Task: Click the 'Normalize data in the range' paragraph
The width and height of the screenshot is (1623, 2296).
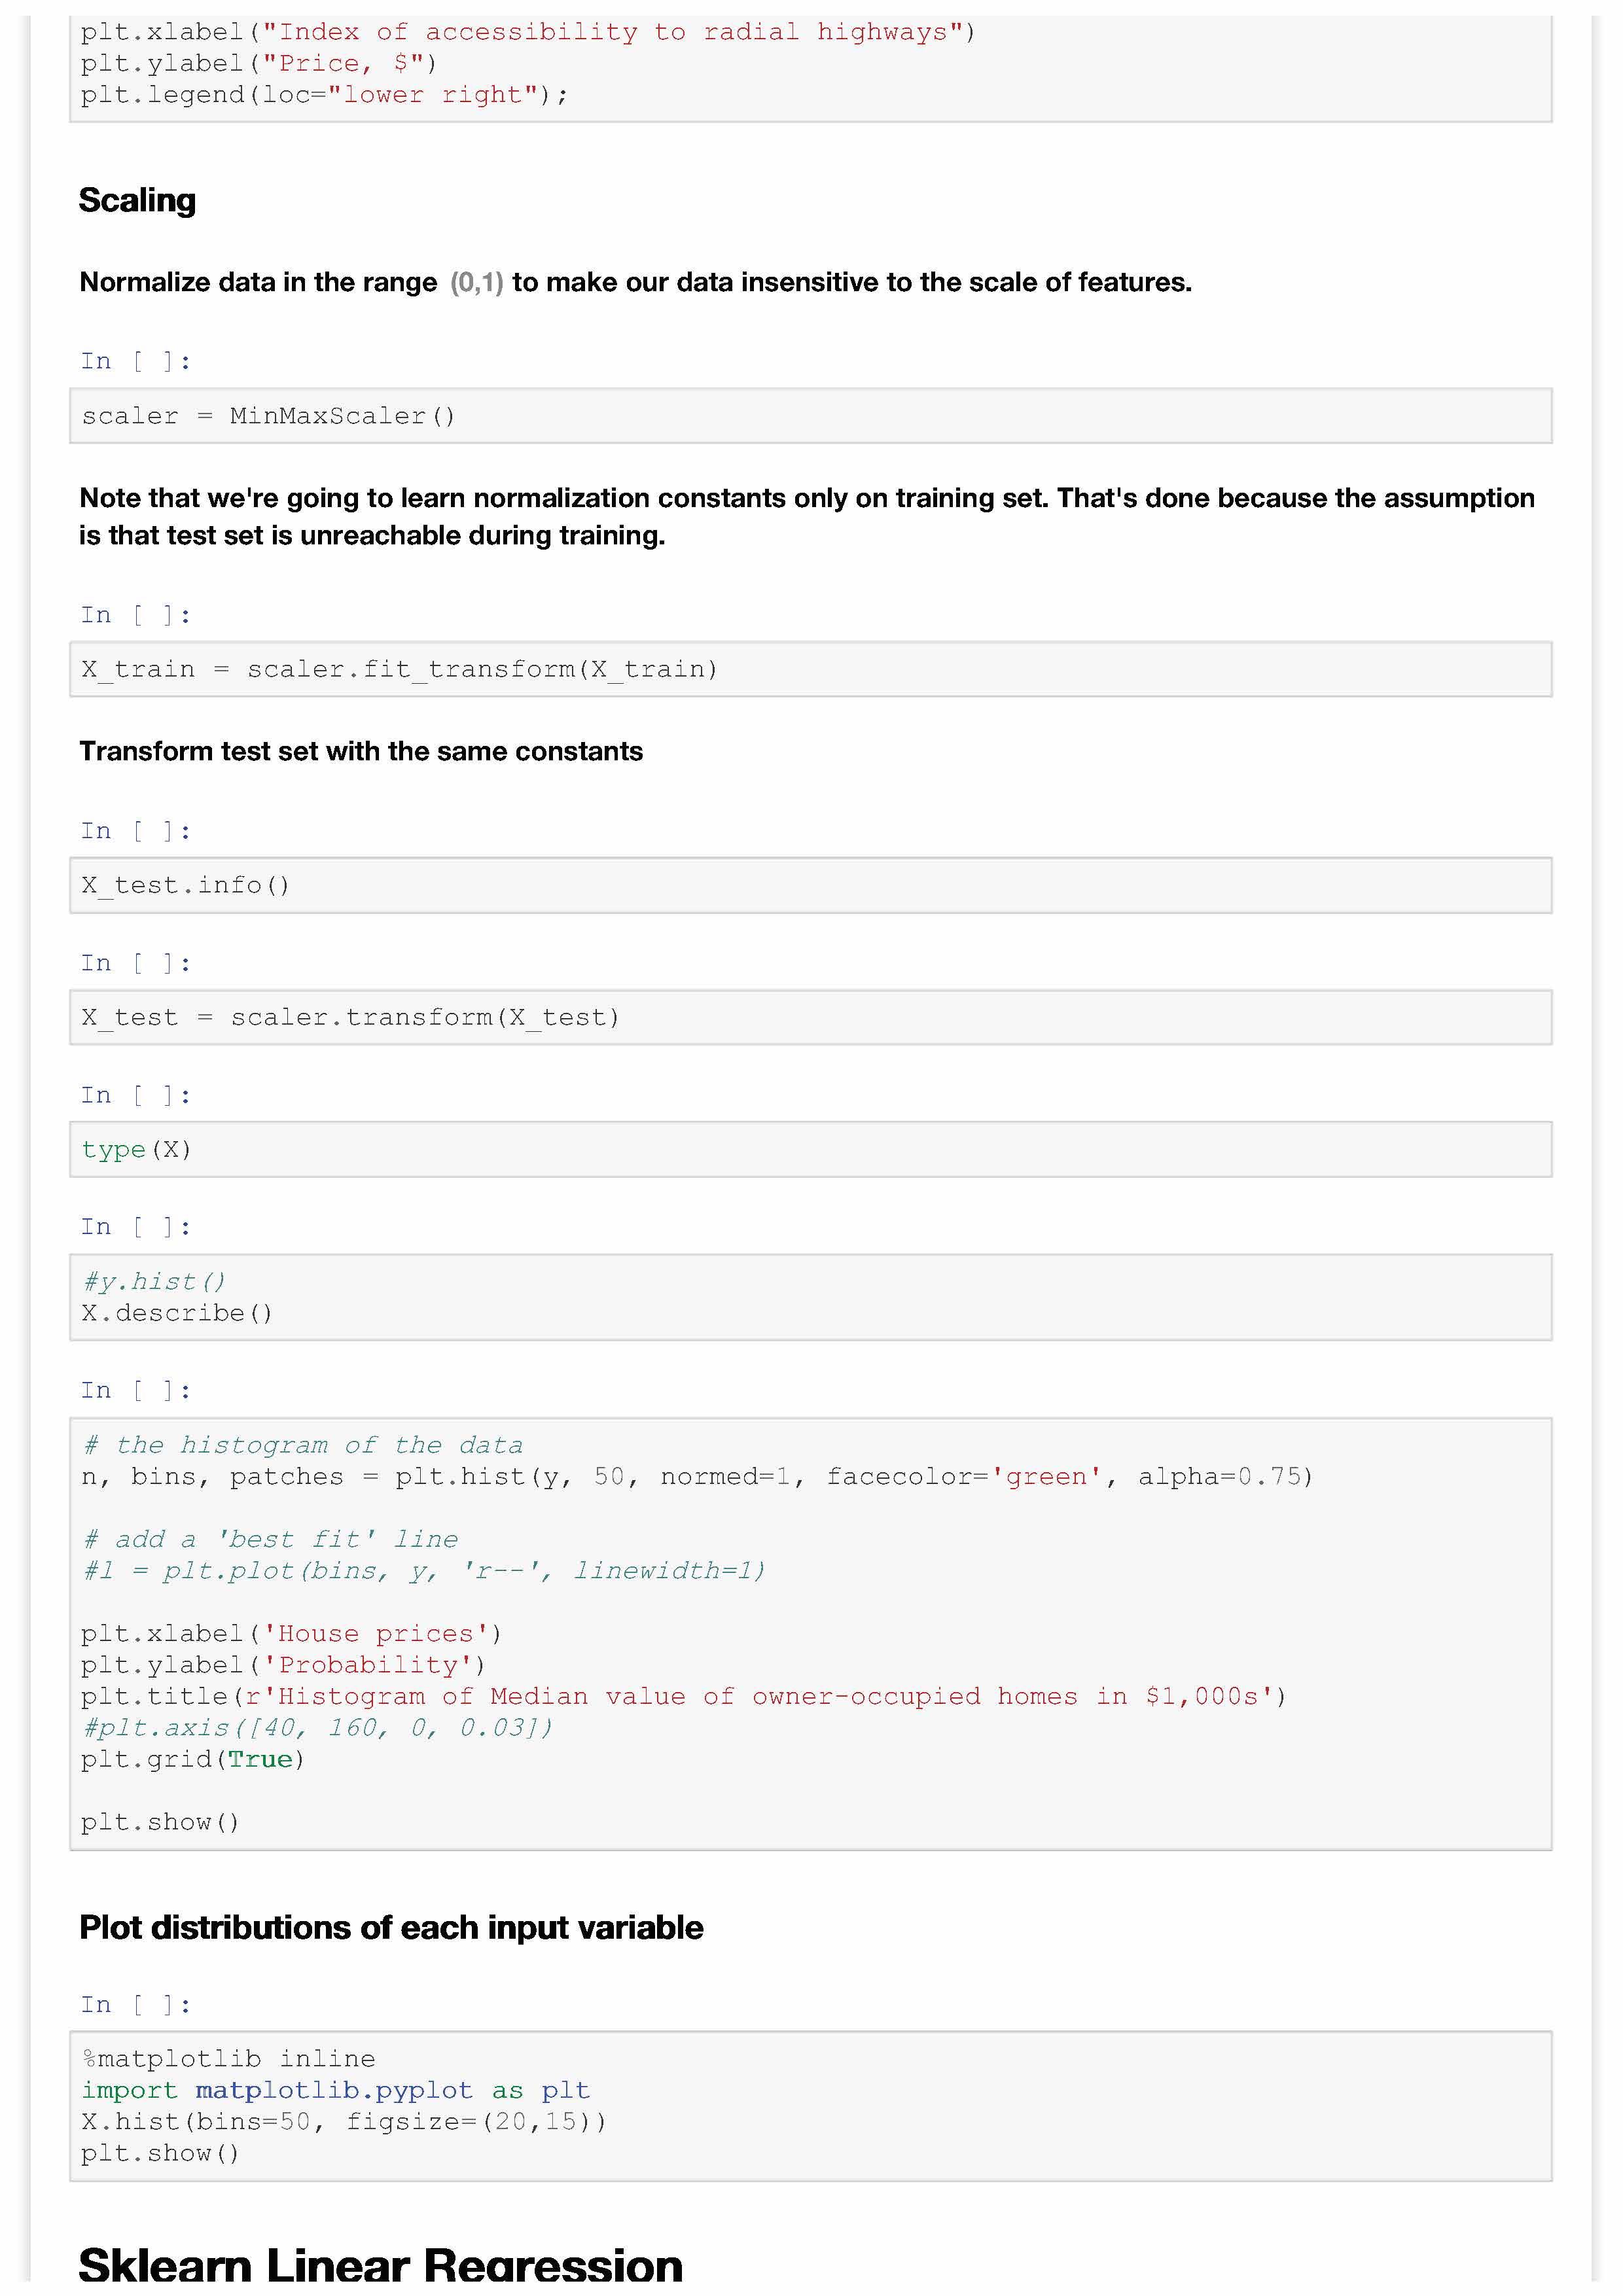Action: [x=635, y=283]
